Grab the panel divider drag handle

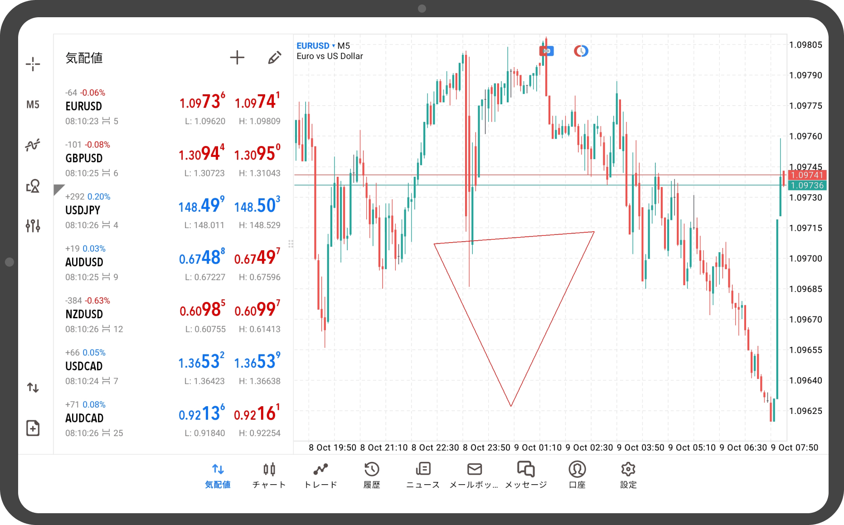[x=291, y=244]
